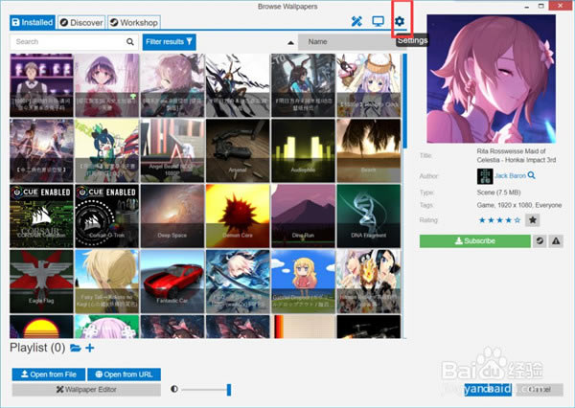Click Jack Baron author avatar
Screen dimensions: 575x408
click(x=485, y=176)
